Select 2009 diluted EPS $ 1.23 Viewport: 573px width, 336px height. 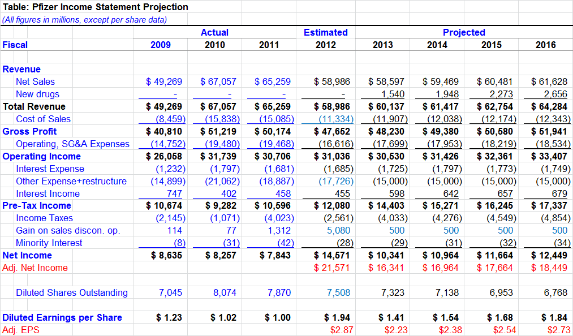click(x=169, y=317)
